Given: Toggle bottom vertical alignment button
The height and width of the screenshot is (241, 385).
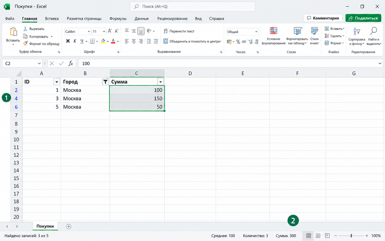Looking at the screenshot, I should tap(141, 31).
